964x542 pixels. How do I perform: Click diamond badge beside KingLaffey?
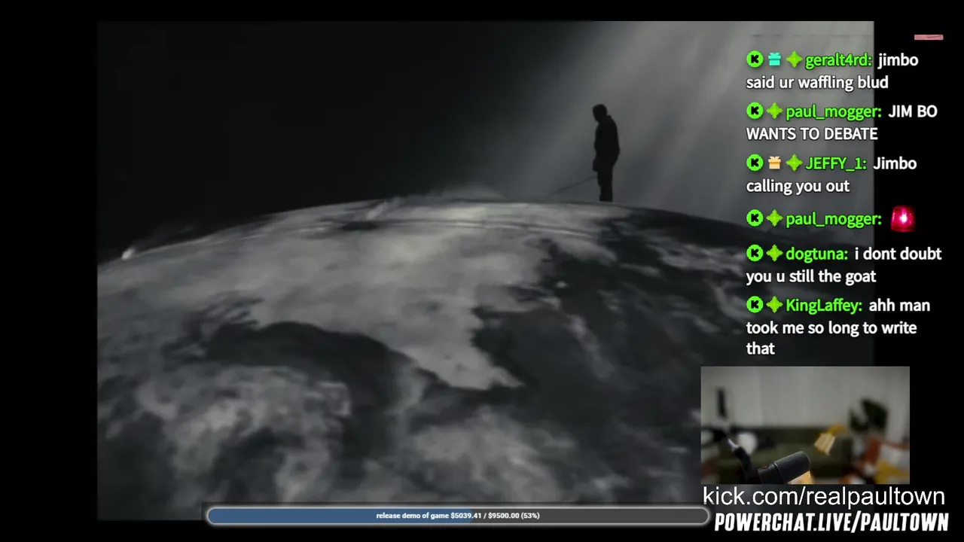pyautogui.click(x=774, y=305)
